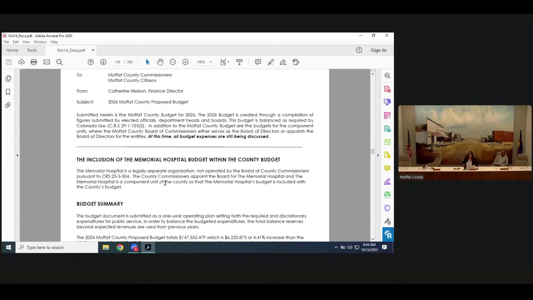Viewport: 533px width, 300px height.
Task: Click the Sign In button
Action: click(x=378, y=50)
